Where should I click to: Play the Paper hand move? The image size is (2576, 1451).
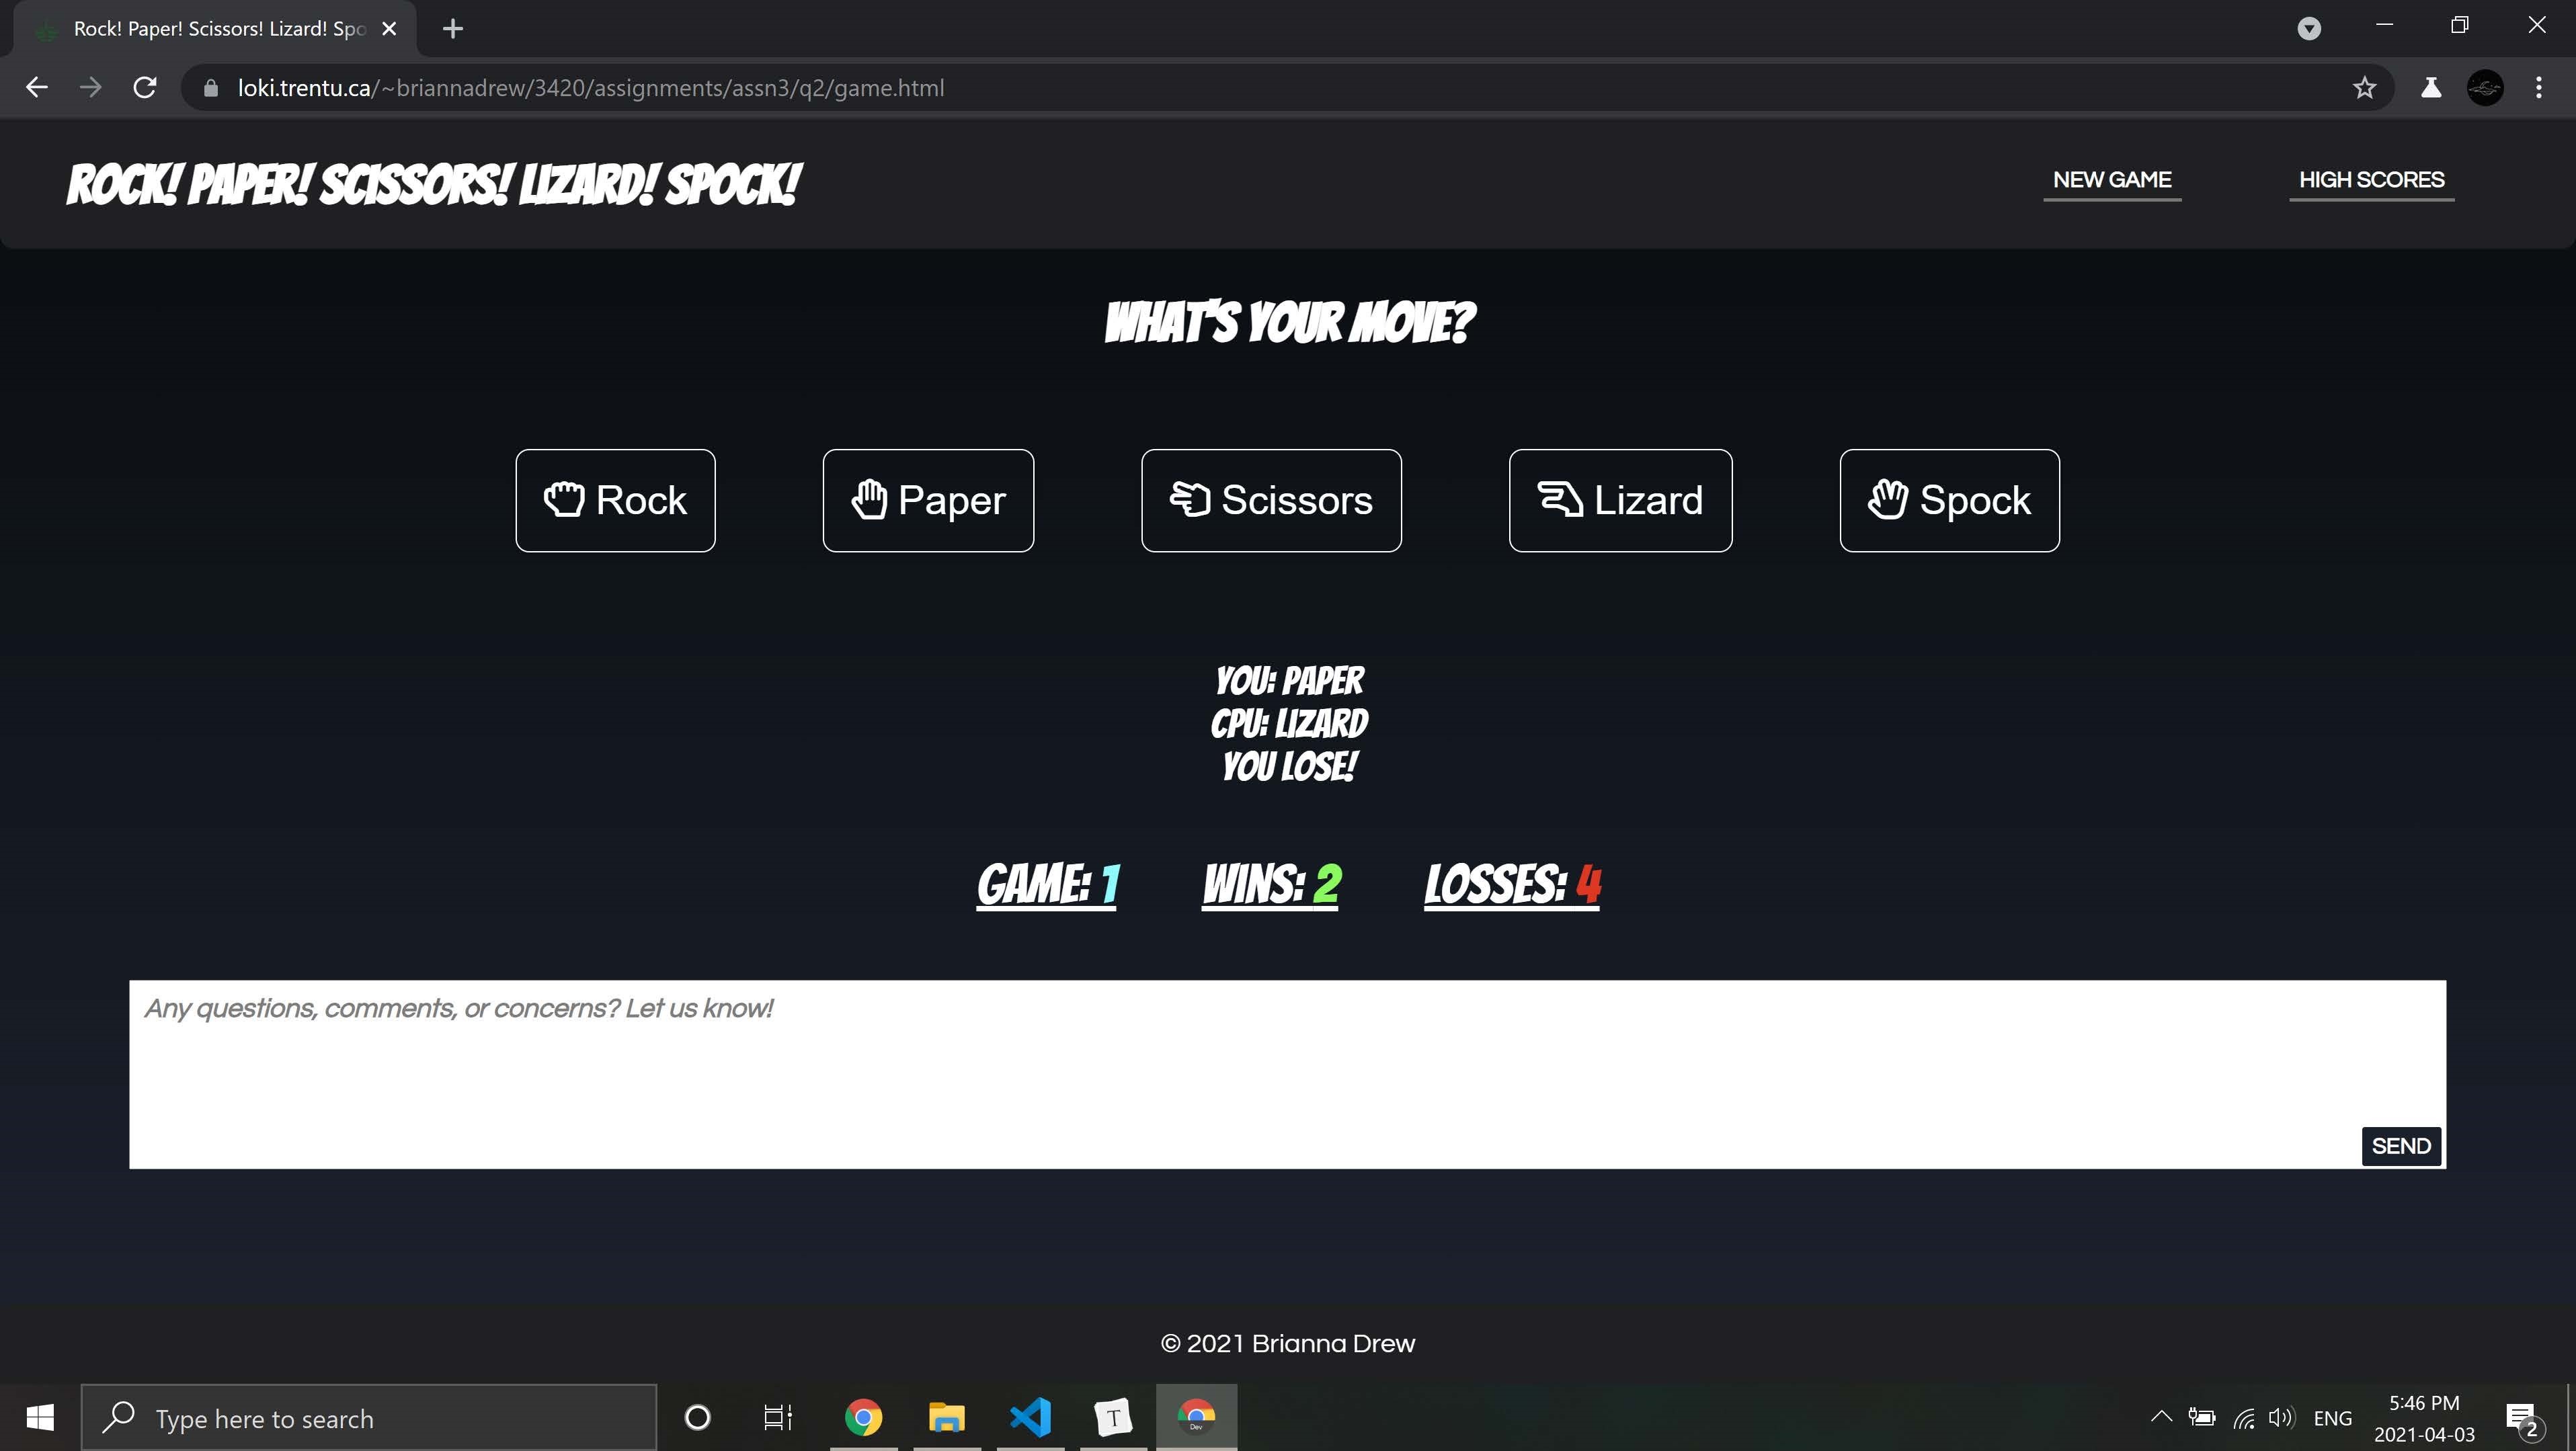pos(928,500)
